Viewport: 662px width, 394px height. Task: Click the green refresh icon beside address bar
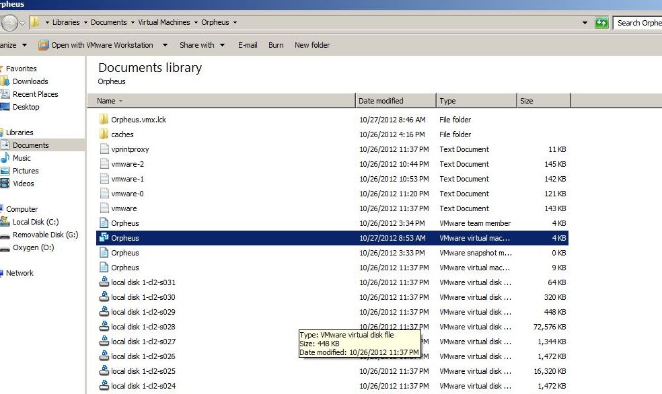pos(601,23)
